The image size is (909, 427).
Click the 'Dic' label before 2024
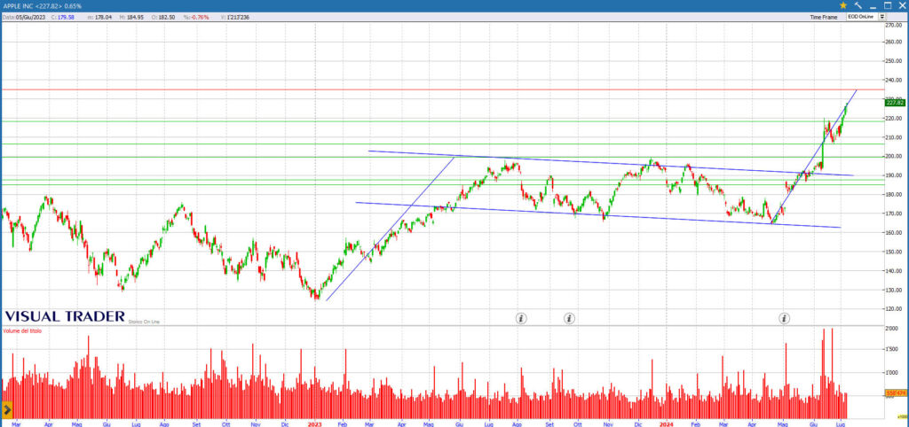638,423
